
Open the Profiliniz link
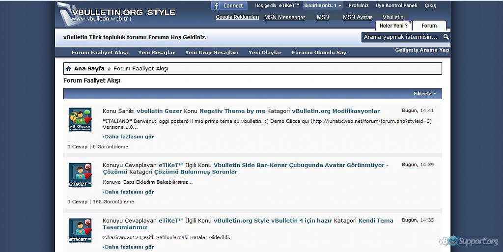358,5
